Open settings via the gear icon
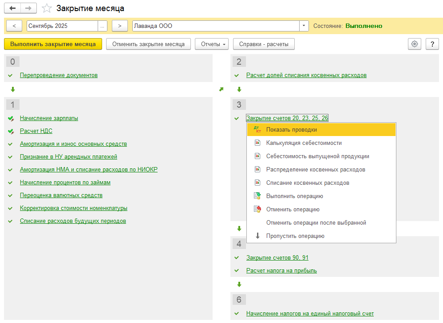This screenshot has height=323, width=443. (x=415, y=44)
